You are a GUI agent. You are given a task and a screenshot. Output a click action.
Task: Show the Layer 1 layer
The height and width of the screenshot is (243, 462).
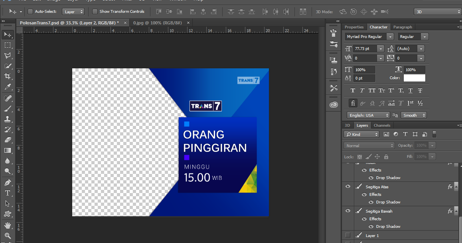[x=348, y=235]
